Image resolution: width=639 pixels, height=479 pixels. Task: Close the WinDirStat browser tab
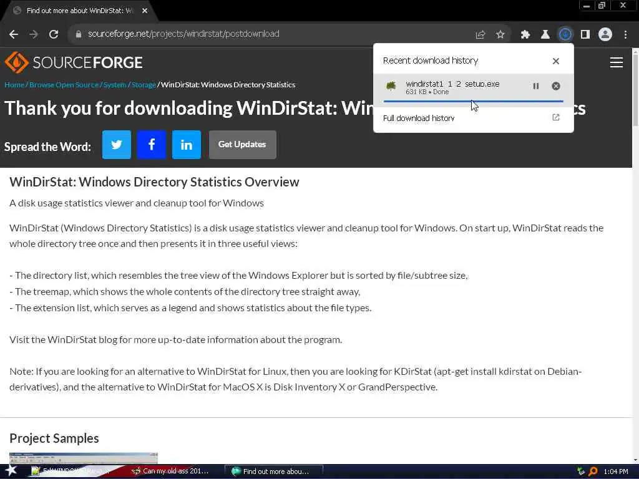point(145,11)
